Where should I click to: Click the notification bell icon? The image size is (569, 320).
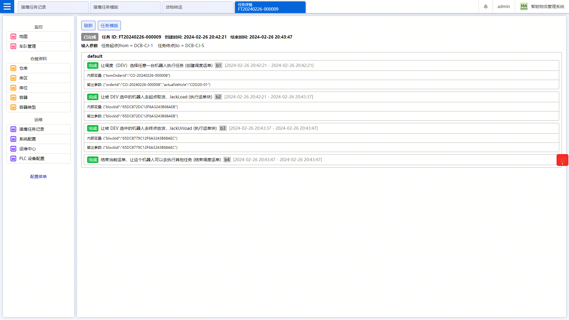(486, 7)
